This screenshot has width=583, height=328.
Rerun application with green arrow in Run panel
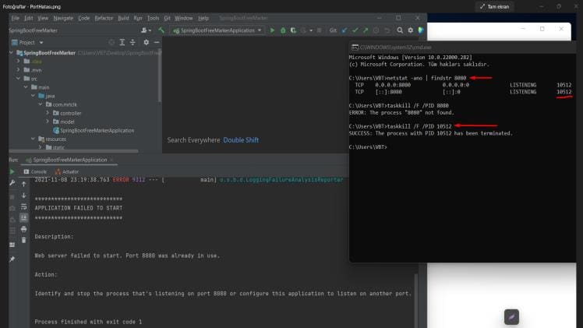click(12, 171)
